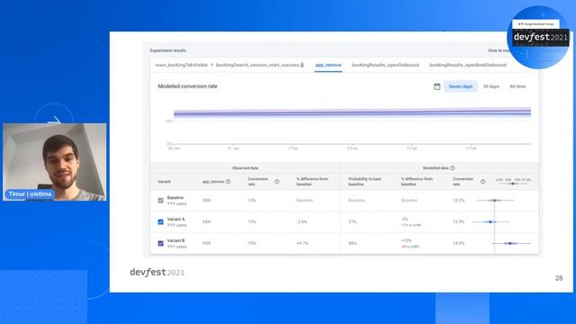Click the help icon beside modelled Conversion rate
The height and width of the screenshot is (324, 576).
(482, 182)
